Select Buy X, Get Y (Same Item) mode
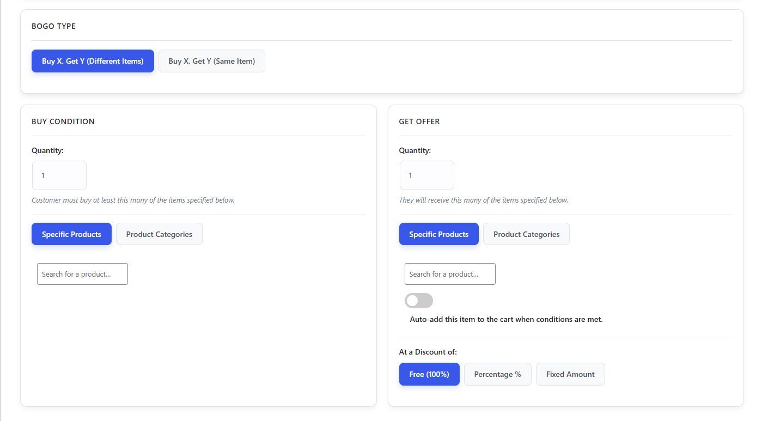 pos(211,61)
